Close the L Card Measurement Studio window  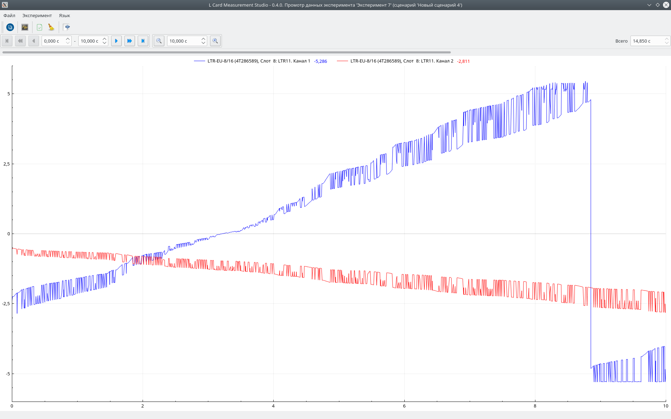(666, 5)
